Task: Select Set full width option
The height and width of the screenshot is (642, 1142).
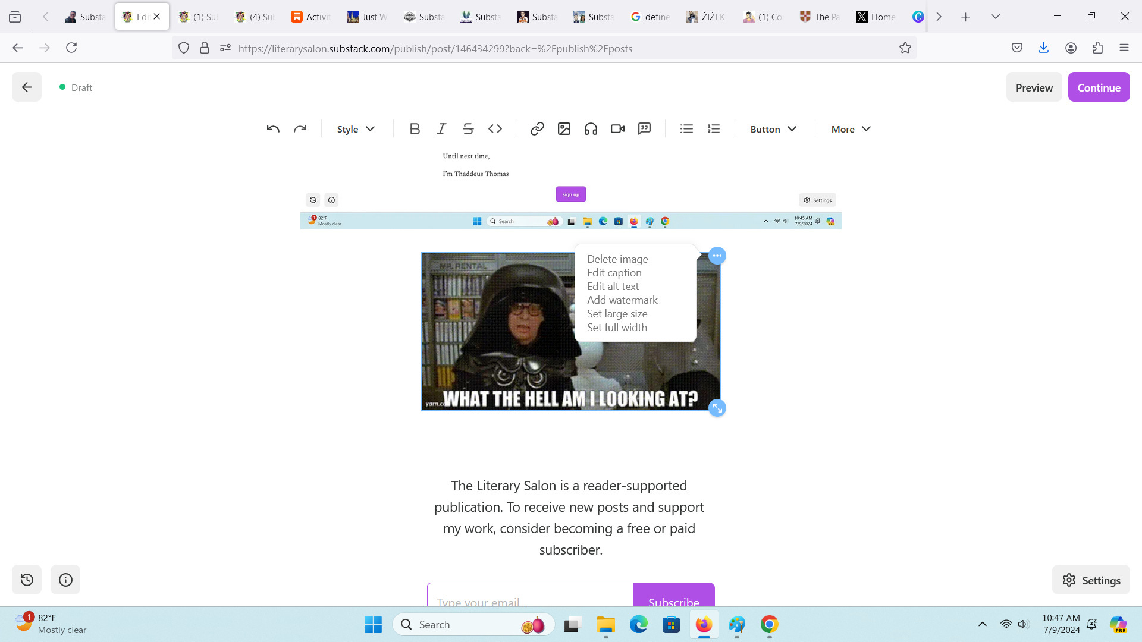Action: 617,328
